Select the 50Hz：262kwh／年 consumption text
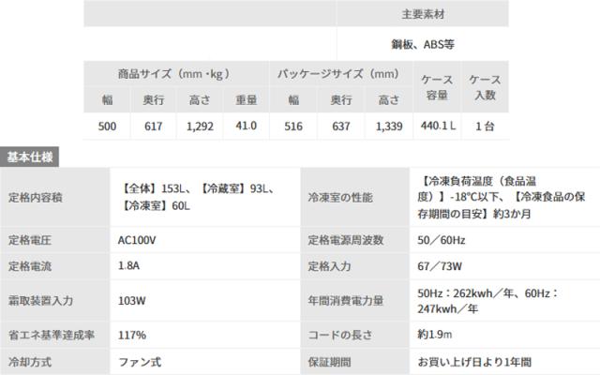Viewport: 600px width, 375px height. (465, 293)
